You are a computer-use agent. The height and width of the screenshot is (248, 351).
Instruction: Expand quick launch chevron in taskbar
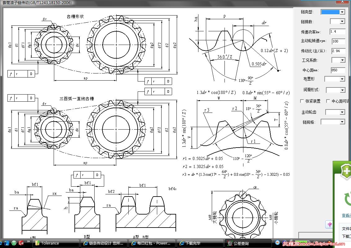(29, 241)
